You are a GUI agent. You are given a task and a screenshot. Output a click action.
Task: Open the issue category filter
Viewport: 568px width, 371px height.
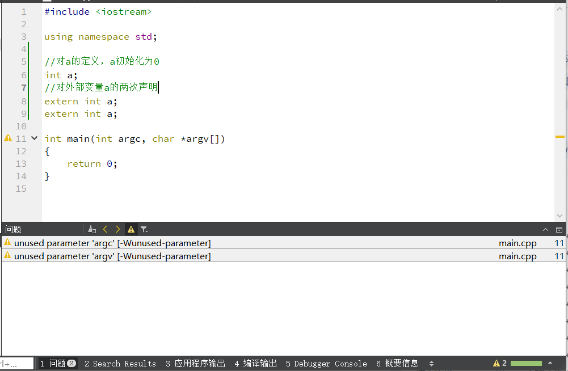(144, 229)
